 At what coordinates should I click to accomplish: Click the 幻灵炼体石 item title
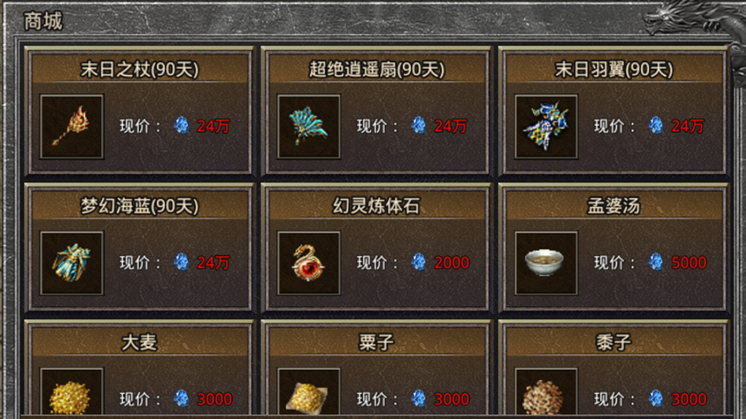(x=376, y=206)
